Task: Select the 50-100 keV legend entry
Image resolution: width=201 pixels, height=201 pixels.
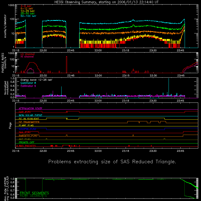Action: pyautogui.click(x=28, y=16)
